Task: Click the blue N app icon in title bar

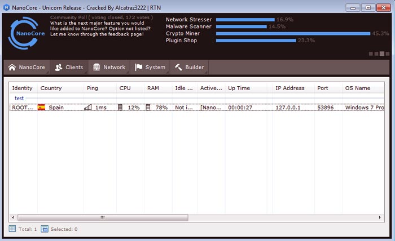Action: (x=7, y=7)
